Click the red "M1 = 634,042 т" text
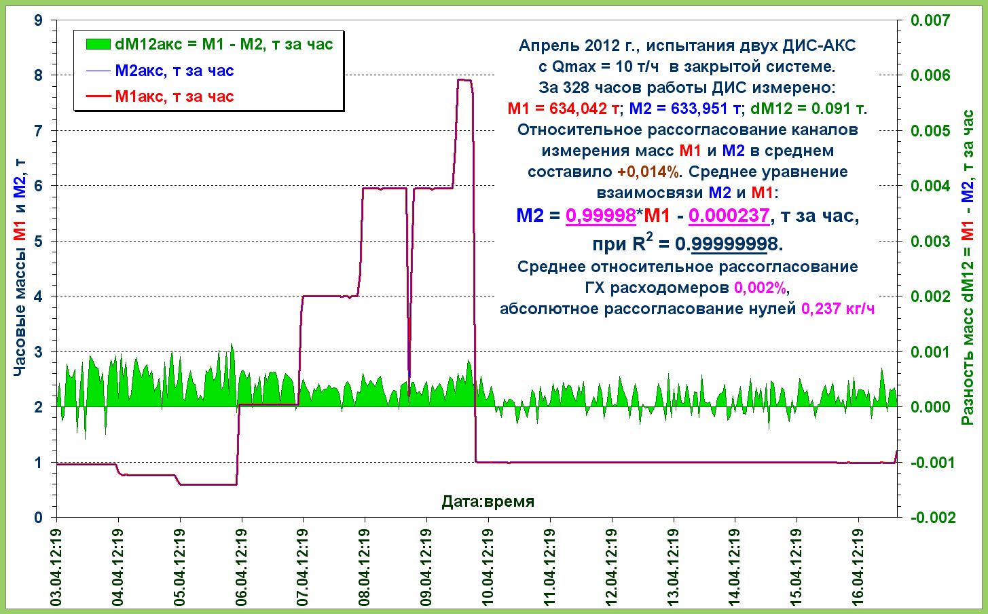Screen dimensions: 988x614 (x=564, y=109)
